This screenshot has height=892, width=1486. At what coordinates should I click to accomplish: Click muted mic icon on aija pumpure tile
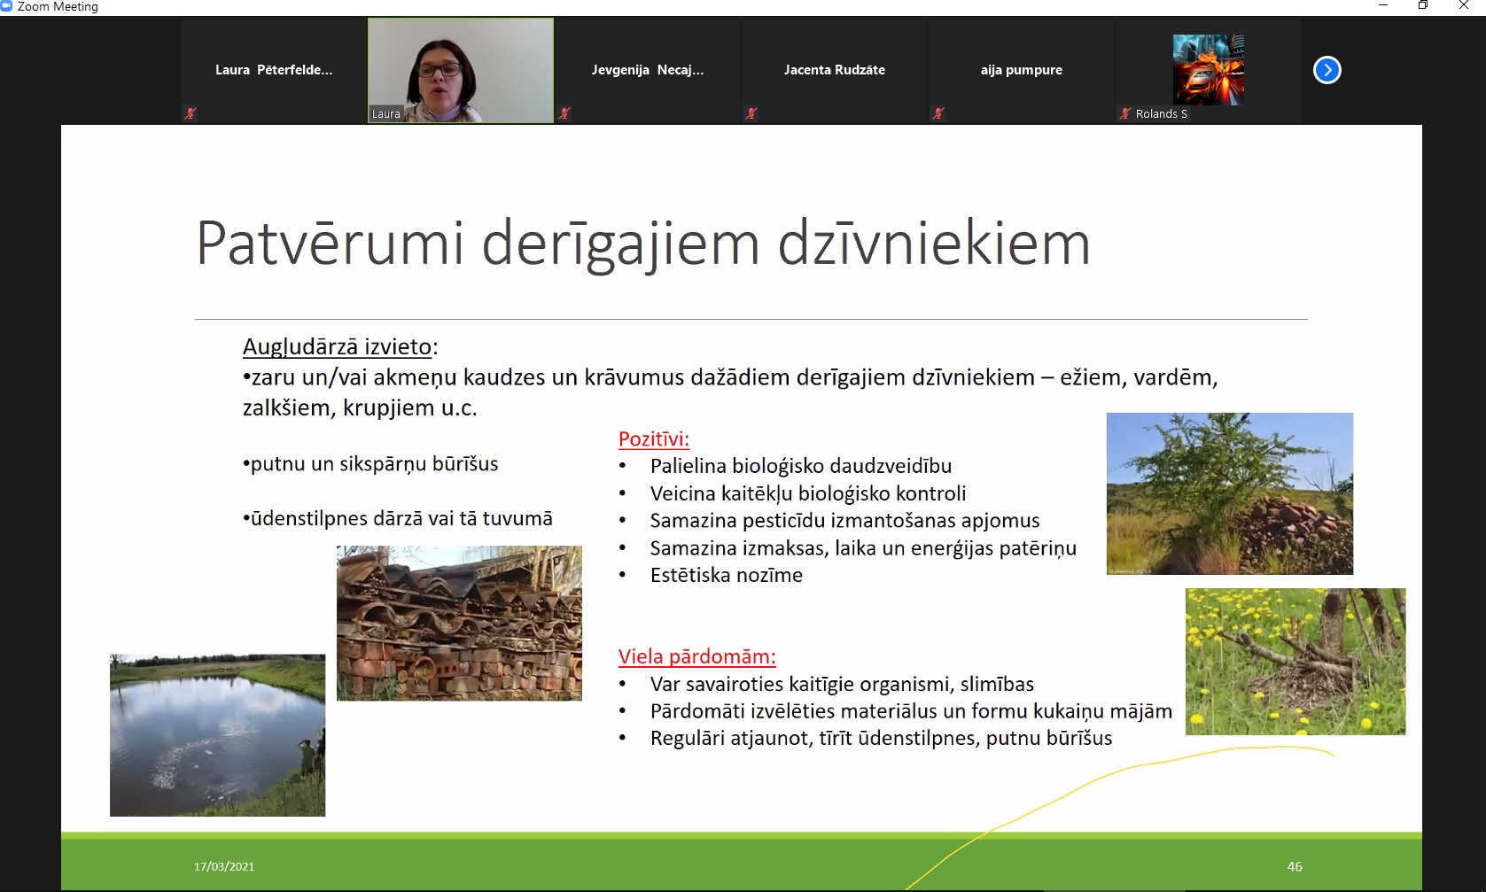coord(938,113)
